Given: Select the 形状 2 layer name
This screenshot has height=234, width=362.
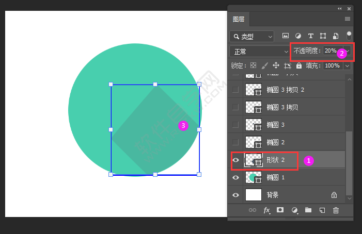Looking at the screenshot, I should pyautogui.click(x=276, y=160).
